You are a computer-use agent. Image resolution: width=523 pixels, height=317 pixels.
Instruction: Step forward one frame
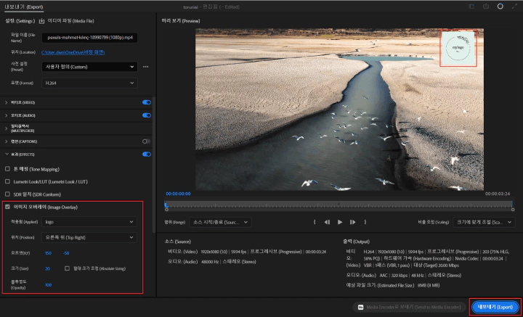pyautogui.click(x=352, y=222)
